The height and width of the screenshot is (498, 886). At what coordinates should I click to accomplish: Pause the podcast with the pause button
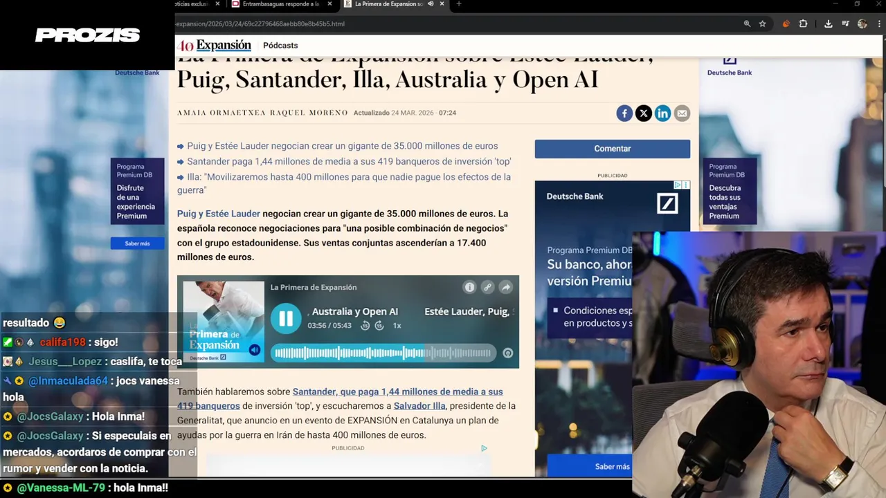pyautogui.click(x=286, y=318)
